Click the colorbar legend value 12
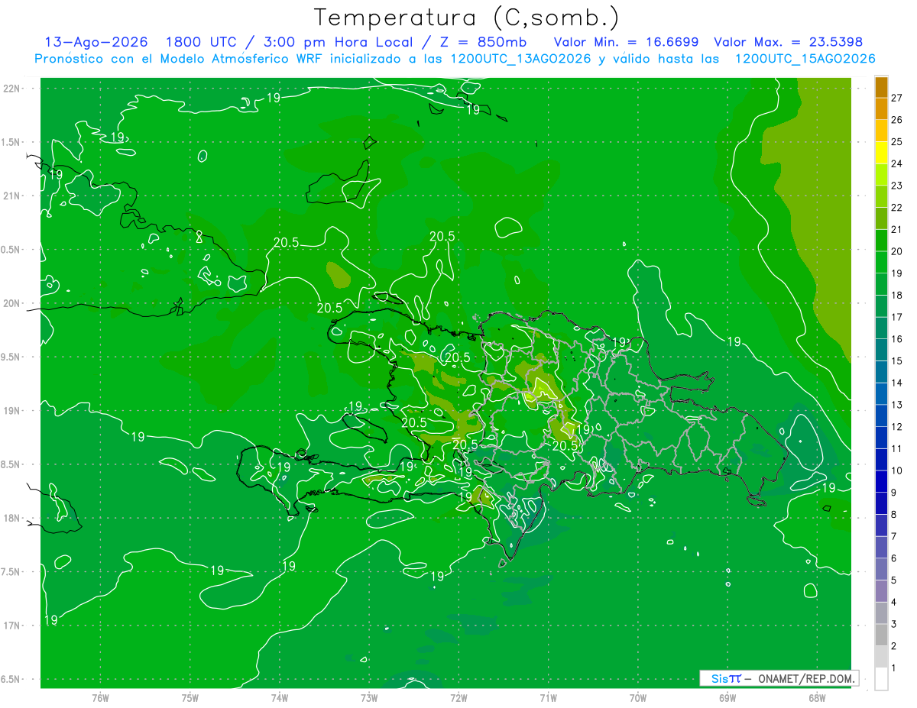The width and height of the screenshot is (917, 708). (897, 427)
